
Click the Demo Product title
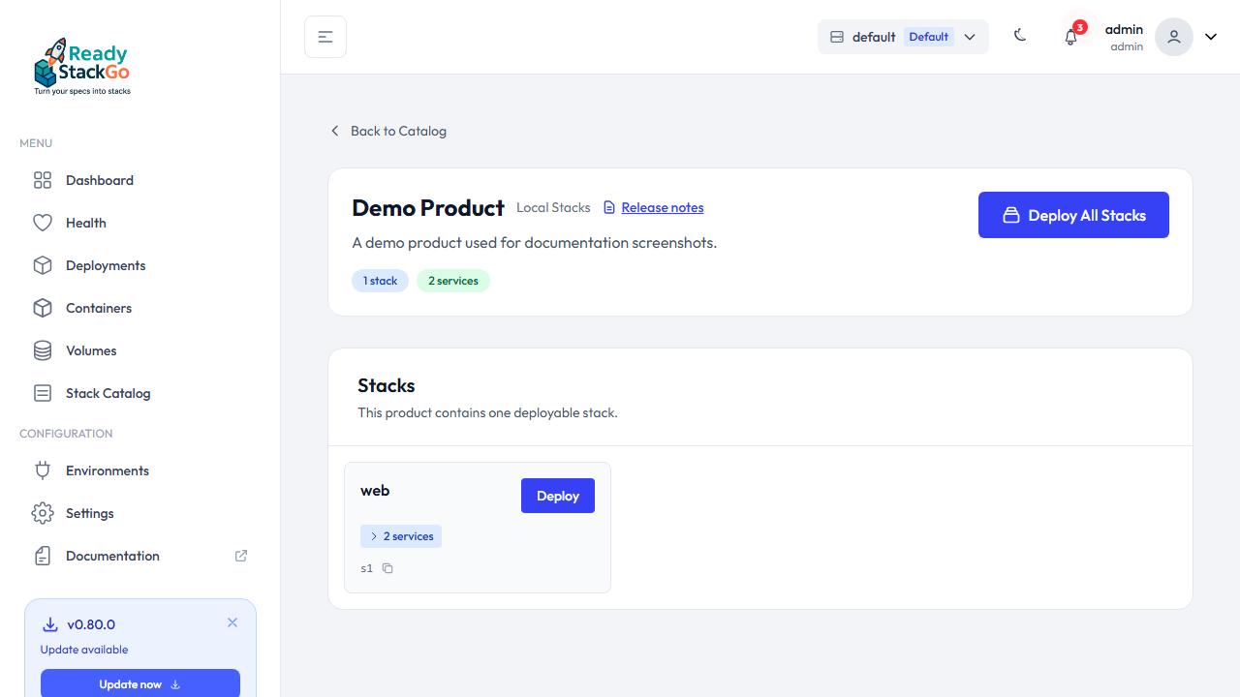(x=428, y=208)
